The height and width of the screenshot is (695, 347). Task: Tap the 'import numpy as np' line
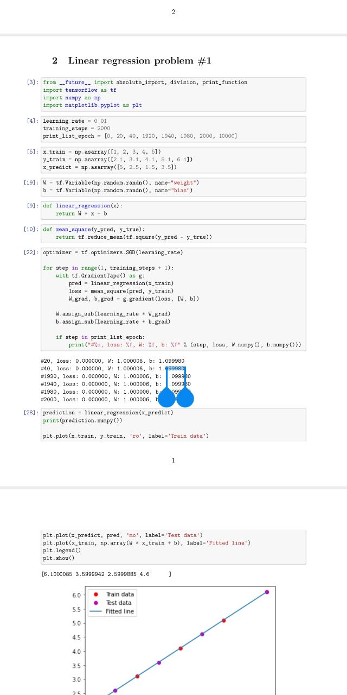72,98
